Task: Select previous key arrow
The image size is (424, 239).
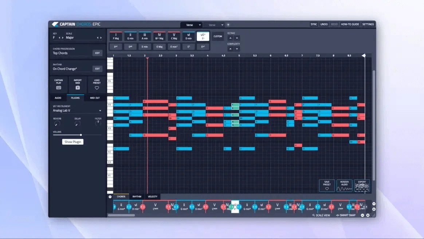Action: point(59,38)
